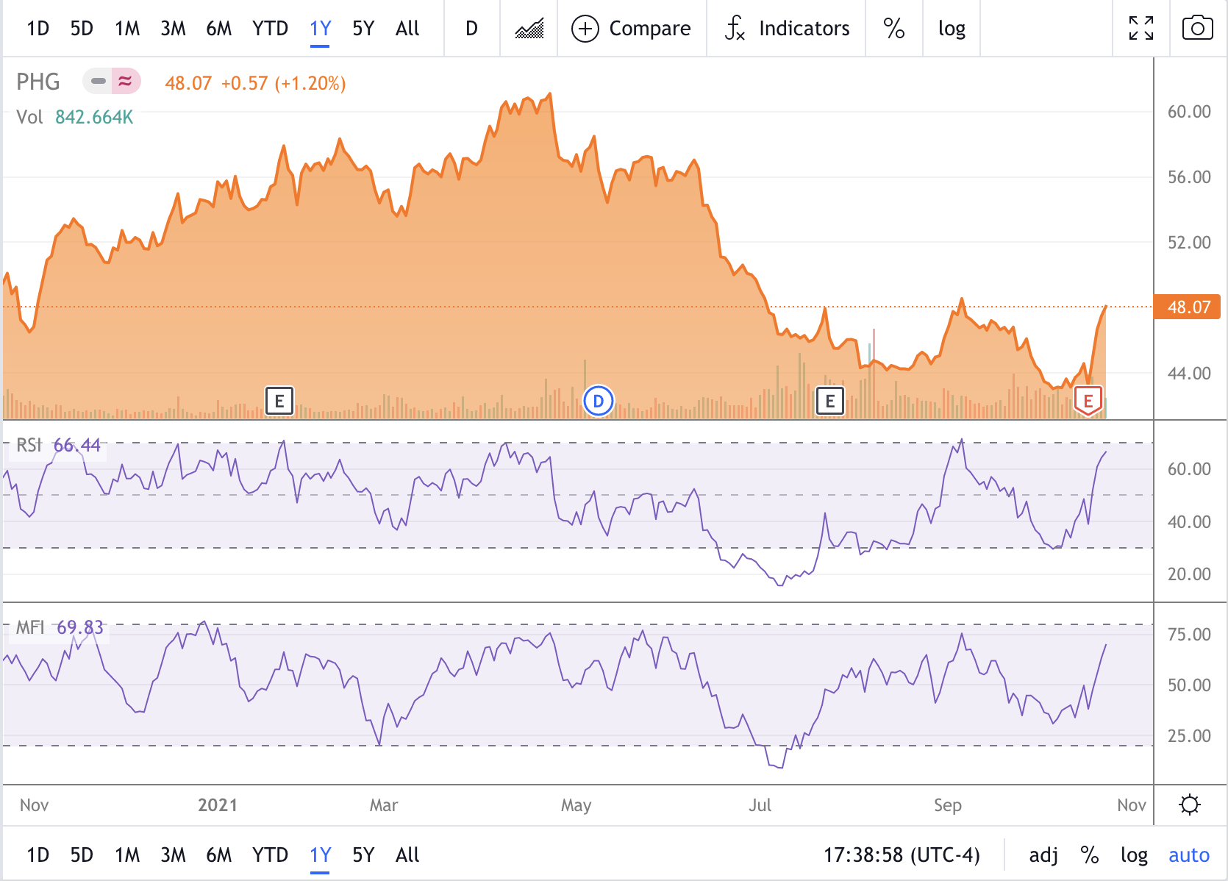
Task: Select YTD range in bottom bar
Action: point(270,855)
